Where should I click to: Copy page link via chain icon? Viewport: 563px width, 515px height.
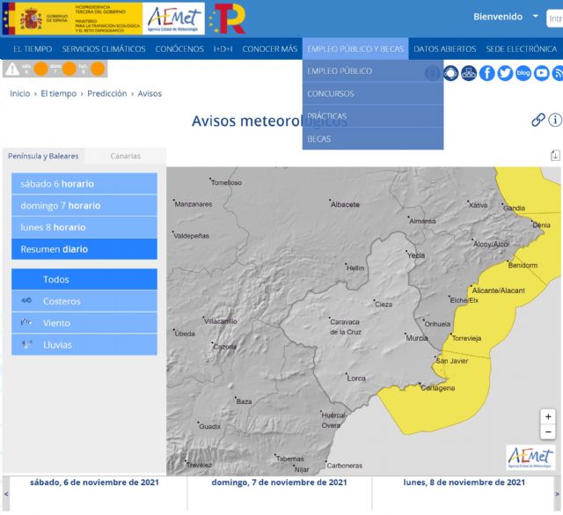(537, 120)
